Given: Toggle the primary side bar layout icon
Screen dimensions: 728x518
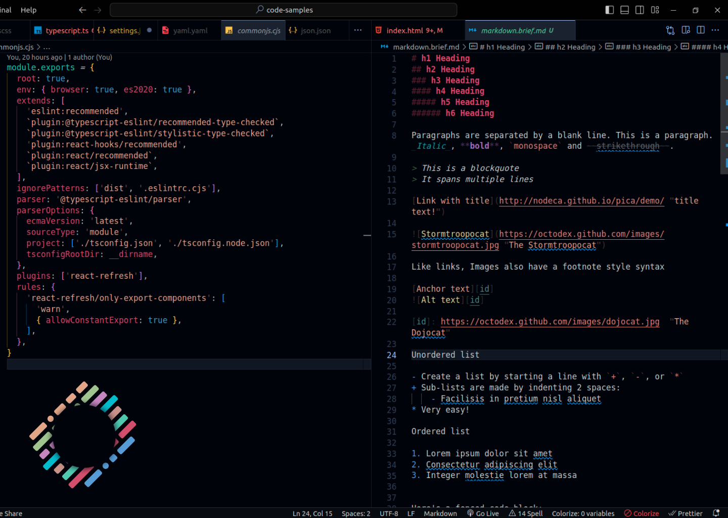Looking at the screenshot, I should [x=610, y=10].
